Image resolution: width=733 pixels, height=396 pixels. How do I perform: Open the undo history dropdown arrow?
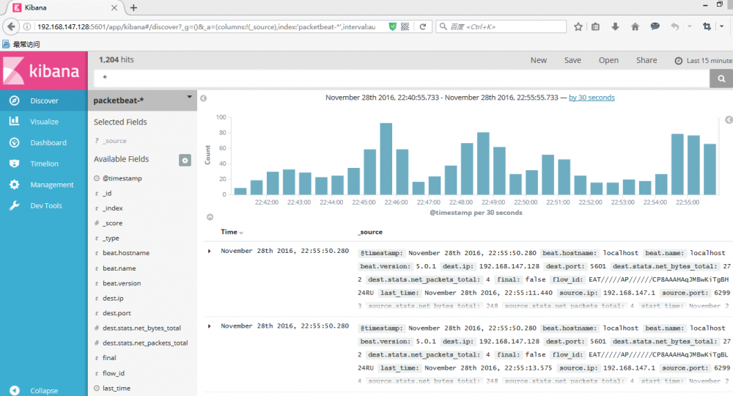click(690, 26)
